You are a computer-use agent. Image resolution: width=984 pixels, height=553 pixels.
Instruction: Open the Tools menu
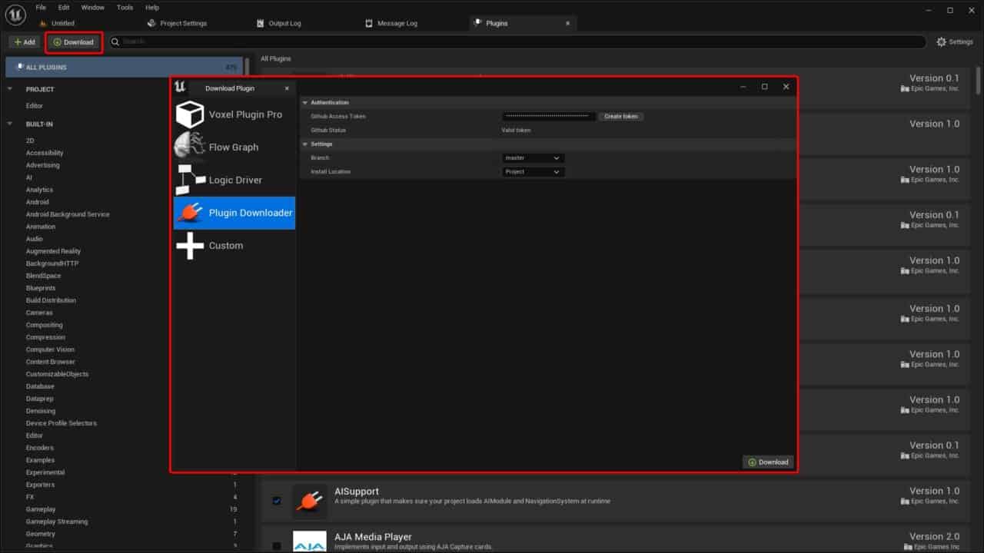coord(125,7)
